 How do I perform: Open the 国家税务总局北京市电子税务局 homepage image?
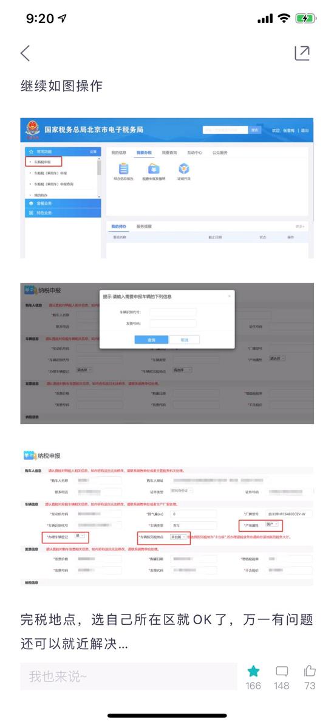pyautogui.click(x=167, y=188)
